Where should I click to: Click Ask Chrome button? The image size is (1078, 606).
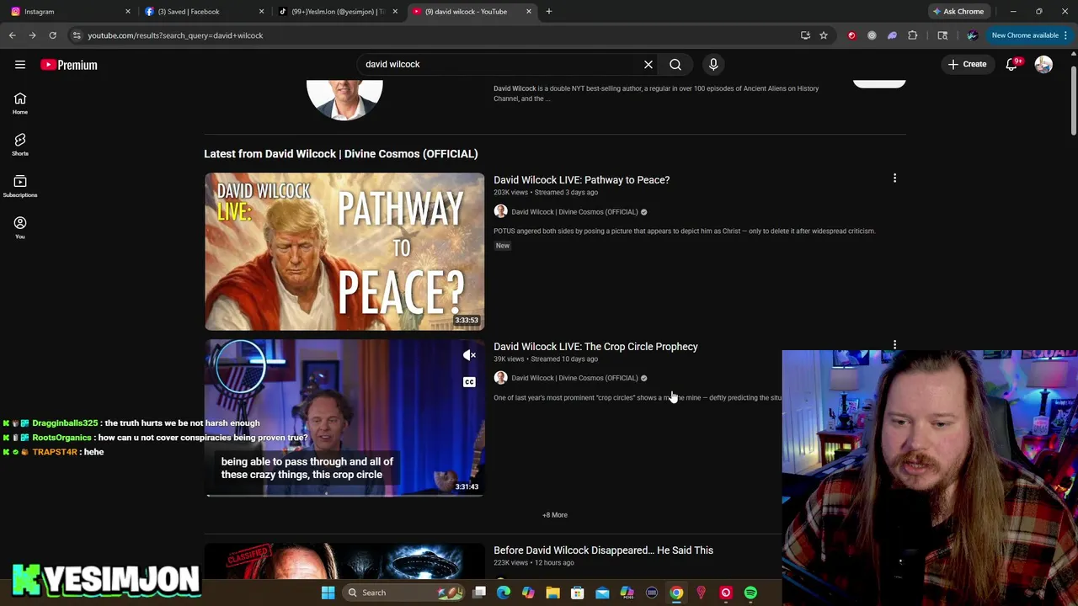(x=958, y=12)
